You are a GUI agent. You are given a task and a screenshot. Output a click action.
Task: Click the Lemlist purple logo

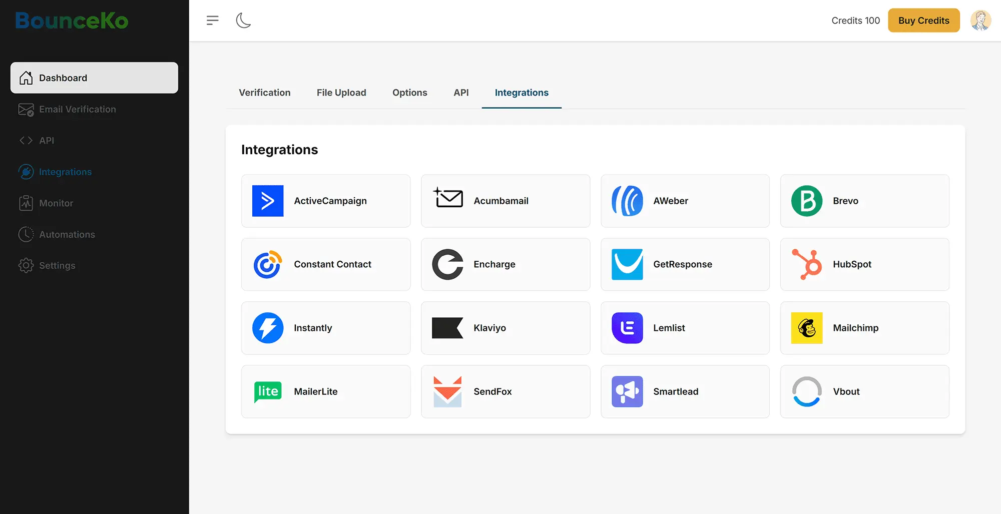(x=627, y=328)
